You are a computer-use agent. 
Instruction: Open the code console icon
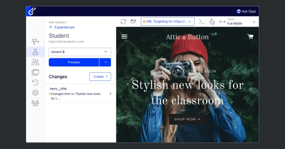click(201, 22)
